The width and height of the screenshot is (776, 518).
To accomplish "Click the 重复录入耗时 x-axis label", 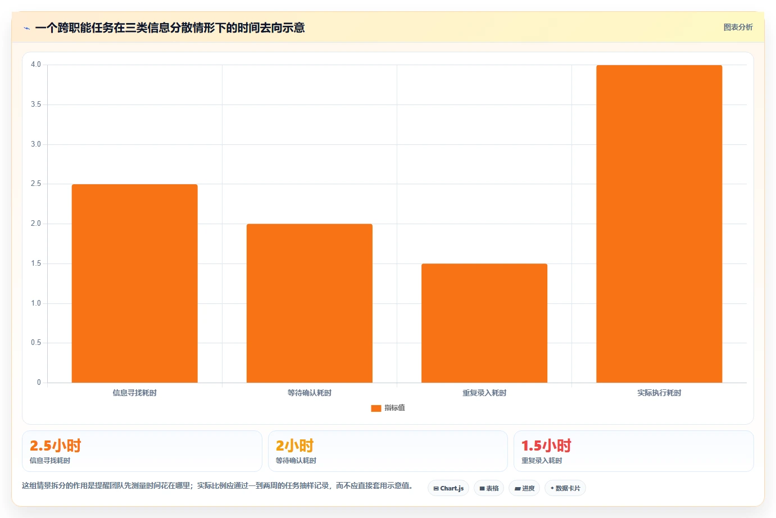I will (484, 393).
